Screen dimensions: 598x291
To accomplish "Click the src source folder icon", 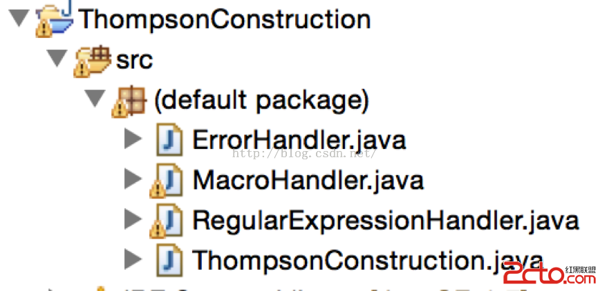I will [x=92, y=61].
